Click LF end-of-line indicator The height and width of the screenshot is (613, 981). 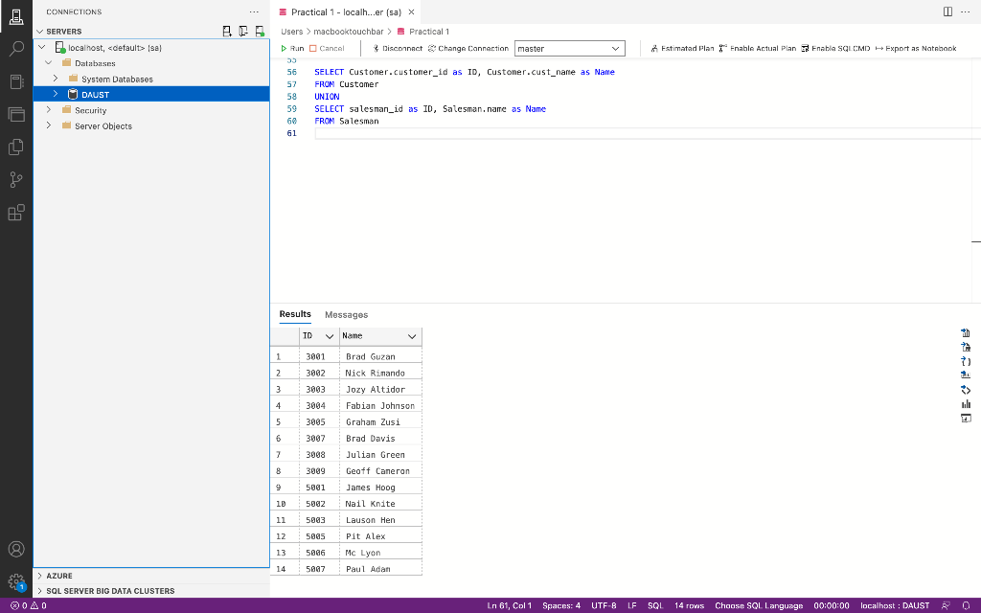[x=632, y=605]
